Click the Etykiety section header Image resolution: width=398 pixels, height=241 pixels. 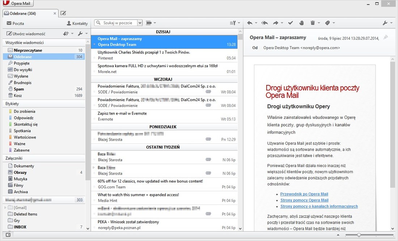44,104
